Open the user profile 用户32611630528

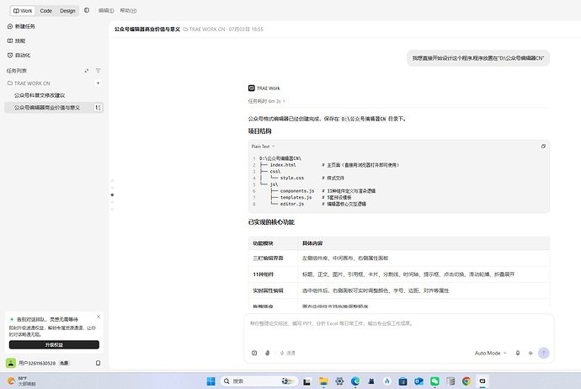[x=37, y=363]
